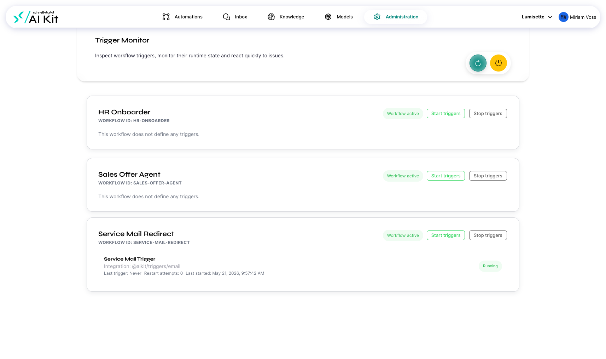Open the Automations tab

[x=182, y=17]
